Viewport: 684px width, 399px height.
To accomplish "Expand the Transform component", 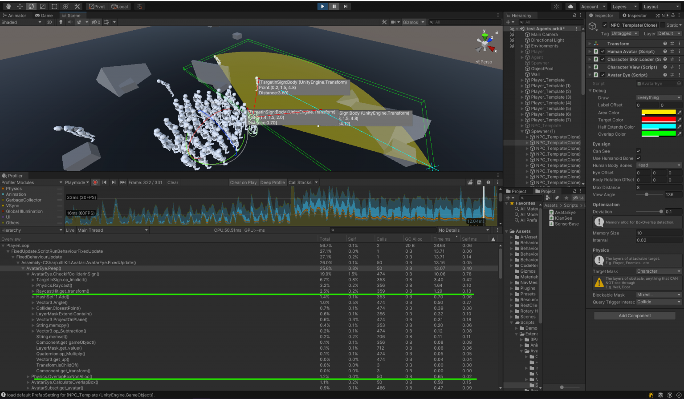I will (x=590, y=44).
